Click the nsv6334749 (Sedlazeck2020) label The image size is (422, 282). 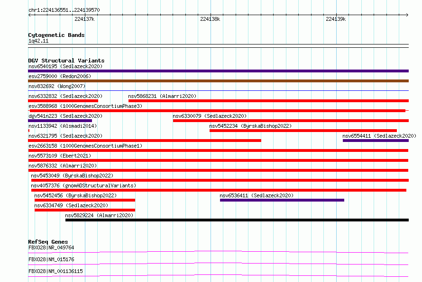pyautogui.click(x=71, y=205)
